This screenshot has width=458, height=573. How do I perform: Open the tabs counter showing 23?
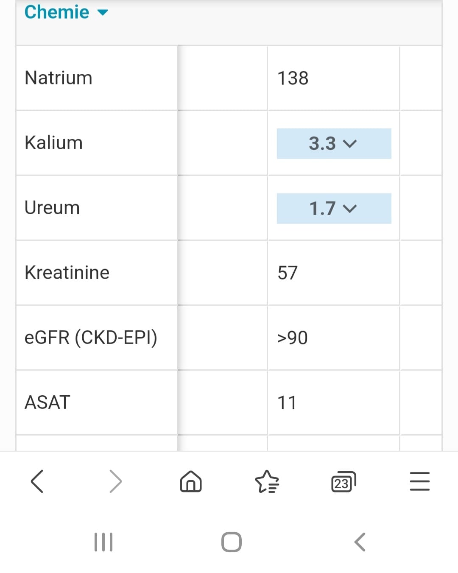(343, 482)
